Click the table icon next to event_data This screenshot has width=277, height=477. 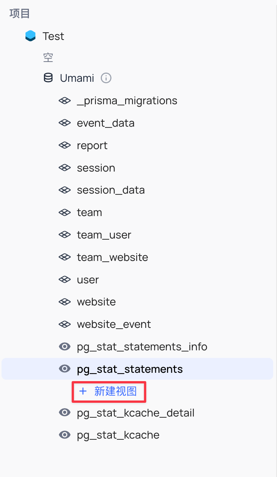pyautogui.click(x=65, y=123)
